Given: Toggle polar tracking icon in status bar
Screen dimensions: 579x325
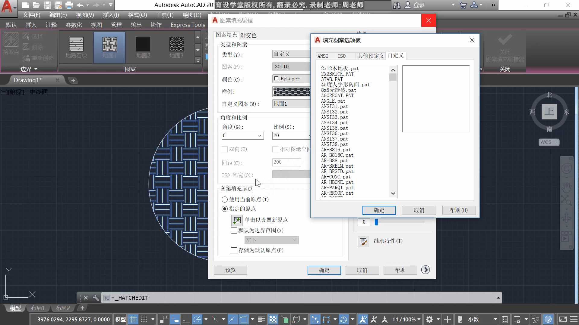Looking at the screenshot, I should (x=197, y=319).
